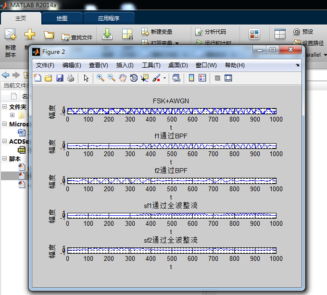Screen dimensions: 327x295
Task: Print the figure using printer icon
Action: [71, 78]
